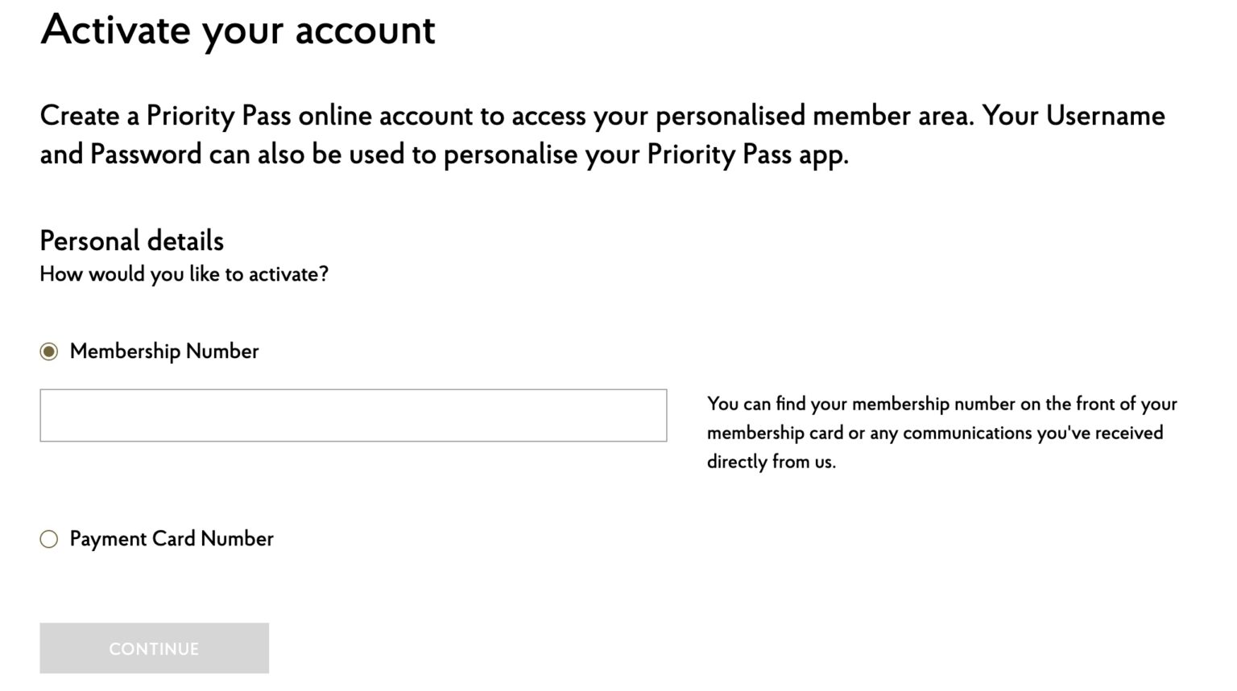Click the "Personal details" section heading
The height and width of the screenshot is (691, 1237).
coord(131,241)
